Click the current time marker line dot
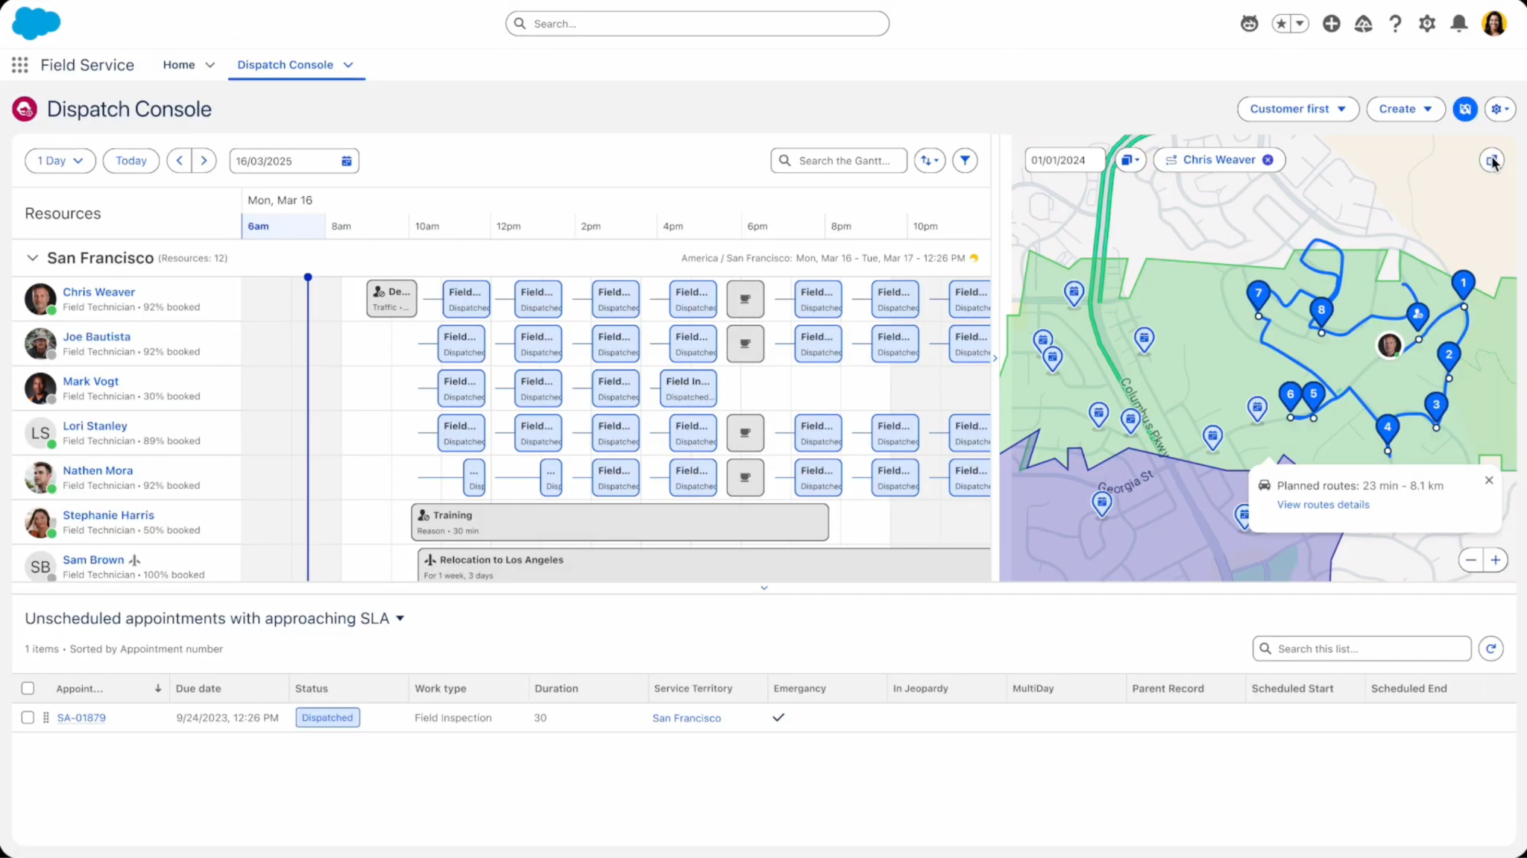Screen dimensions: 1527x858 click(308, 277)
